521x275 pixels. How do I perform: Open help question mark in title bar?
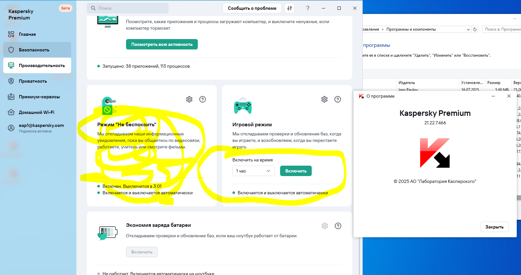tap(308, 8)
